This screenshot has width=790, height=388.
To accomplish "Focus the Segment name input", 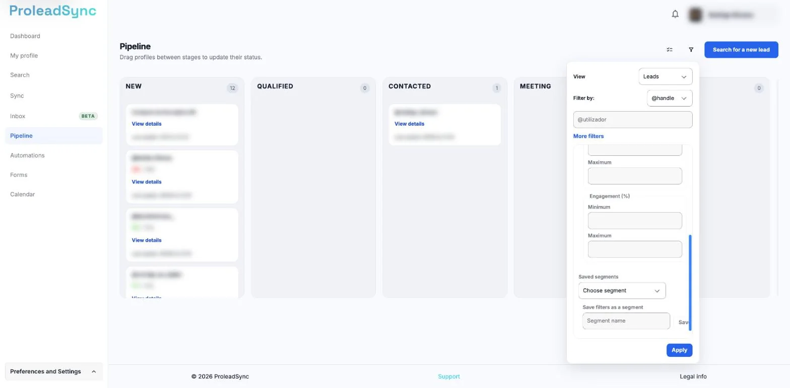I will point(626,321).
